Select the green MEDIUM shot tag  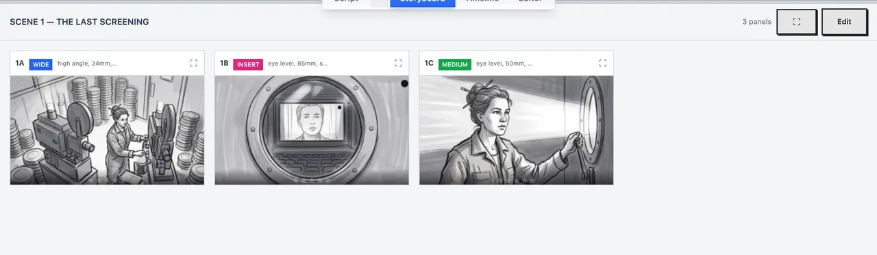455,64
